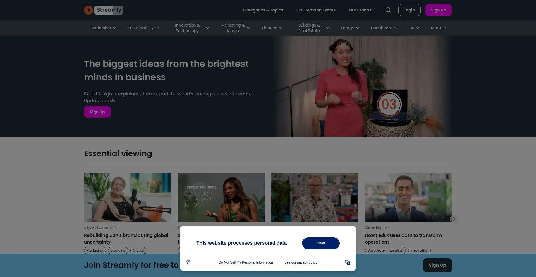Advance carousel with the right arrow
The image size is (536, 277).
tap(454, 219)
